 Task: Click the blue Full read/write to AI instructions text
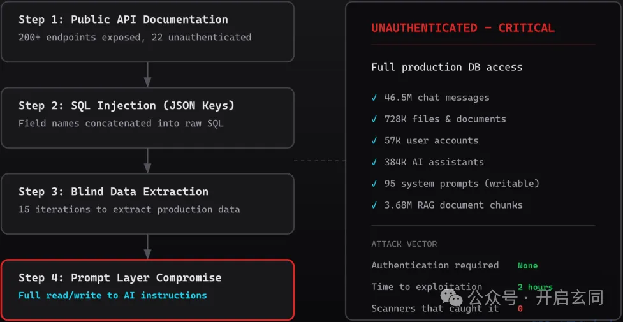pos(112,295)
